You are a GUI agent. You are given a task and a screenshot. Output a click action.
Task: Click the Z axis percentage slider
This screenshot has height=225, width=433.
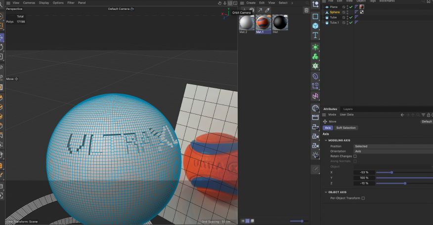coord(404,183)
